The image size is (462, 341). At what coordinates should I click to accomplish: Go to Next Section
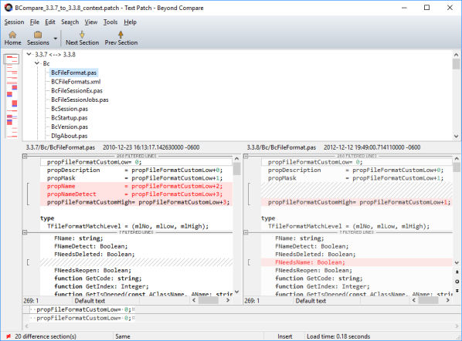coord(82,39)
